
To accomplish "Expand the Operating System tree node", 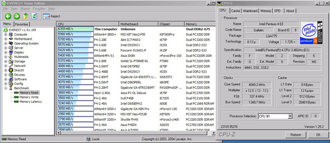I will (x=5, y=44).
